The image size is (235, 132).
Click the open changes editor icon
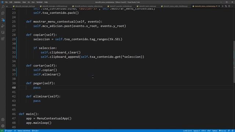coord(226,6)
